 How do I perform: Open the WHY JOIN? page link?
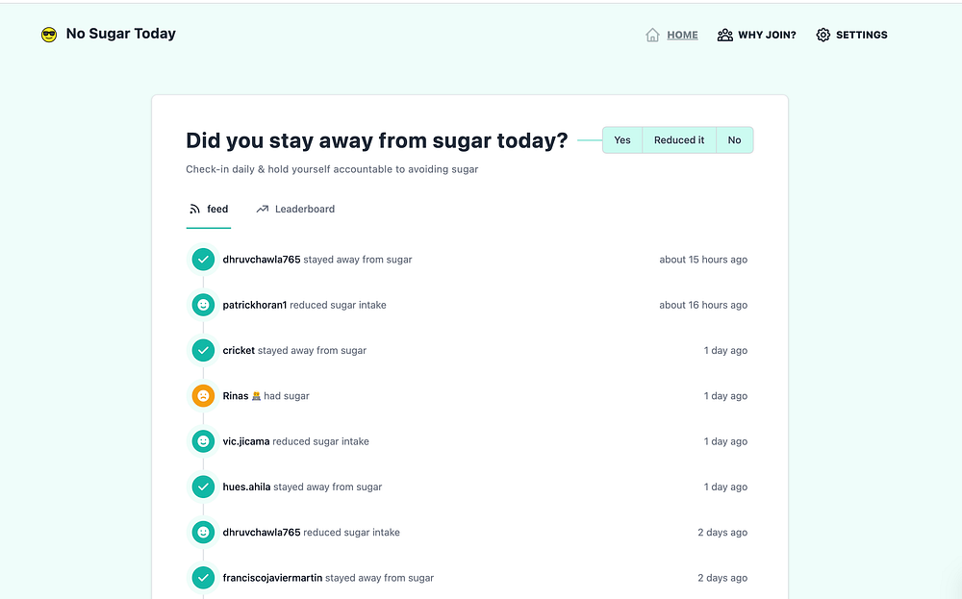[767, 35]
